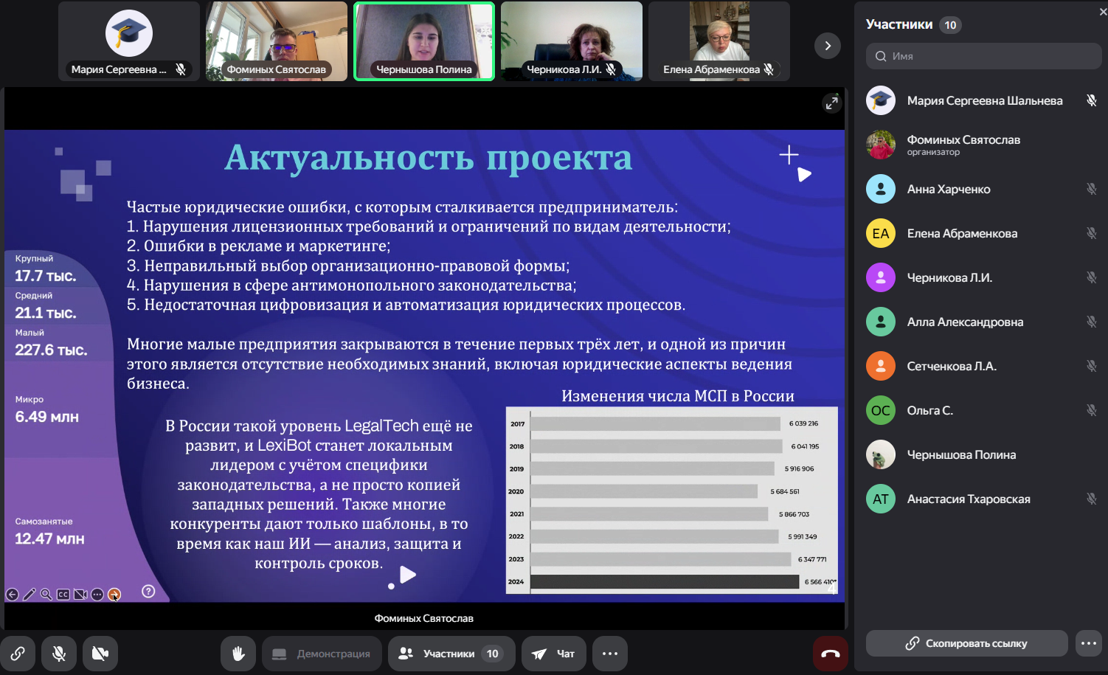End the call with red hang-up button
Viewport: 1108px width, 675px height.
coord(830,654)
